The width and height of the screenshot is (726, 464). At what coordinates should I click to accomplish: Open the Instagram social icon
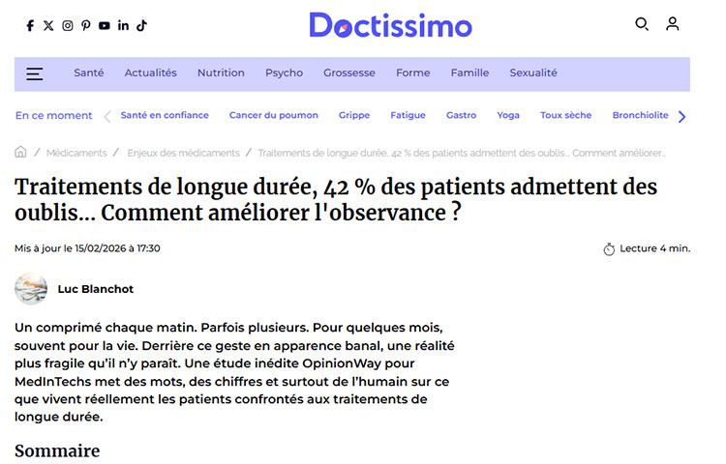pos(68,26)
